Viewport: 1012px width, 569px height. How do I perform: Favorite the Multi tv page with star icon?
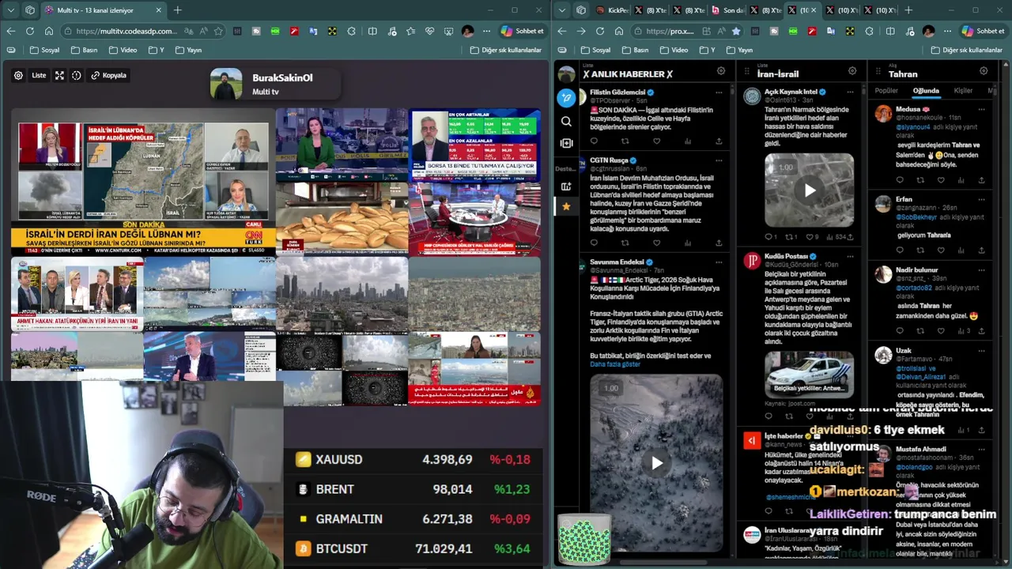click(218, 31)
